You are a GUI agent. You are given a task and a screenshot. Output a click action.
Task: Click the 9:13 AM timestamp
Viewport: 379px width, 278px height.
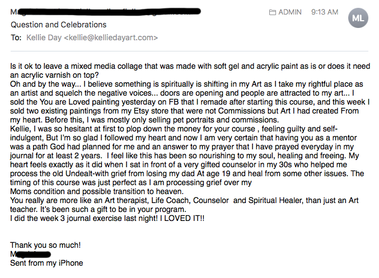click(x=325, y=12)
